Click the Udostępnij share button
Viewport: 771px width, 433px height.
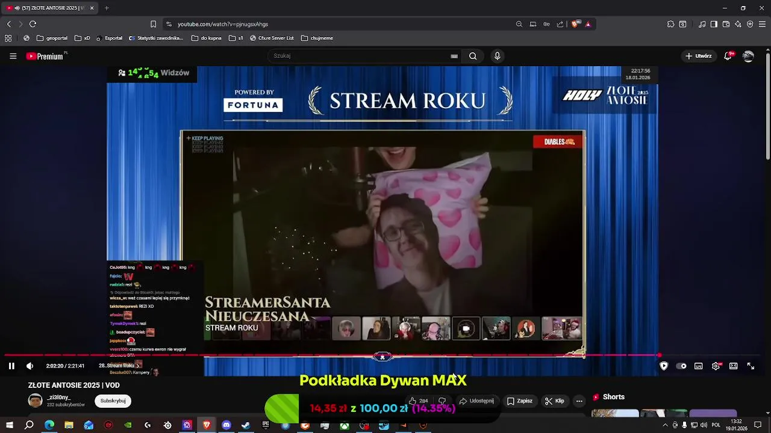point(476,401)
